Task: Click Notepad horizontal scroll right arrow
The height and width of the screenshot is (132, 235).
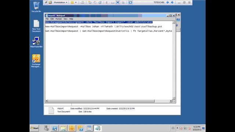Action: point(171,101)
